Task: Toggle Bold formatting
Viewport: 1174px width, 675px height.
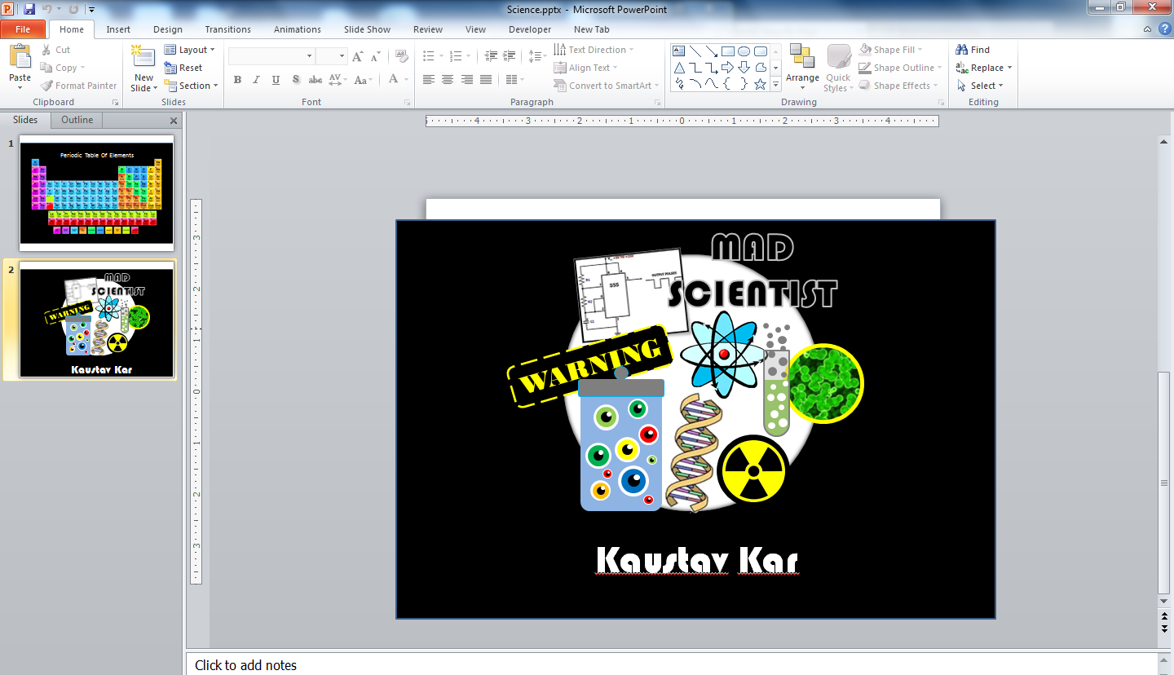Action: 237,80
